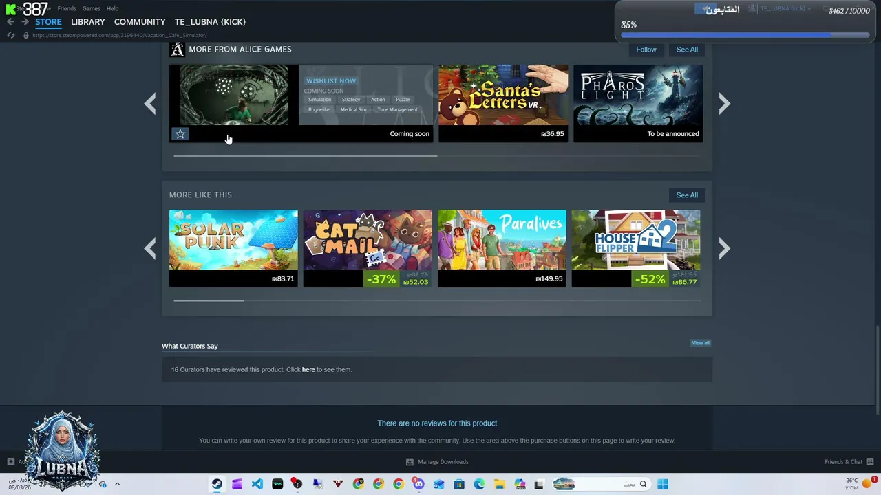The height and width of the screenshot is (495, 881).
Task: Click the Alice Games carousel scroll bar
Action: click(306, 156)
